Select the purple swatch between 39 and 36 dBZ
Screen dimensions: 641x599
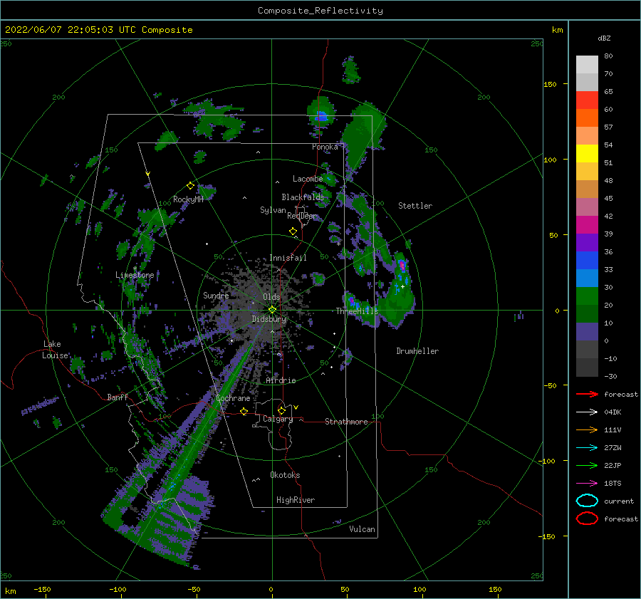pyautogui.click(x=587, y=242)
